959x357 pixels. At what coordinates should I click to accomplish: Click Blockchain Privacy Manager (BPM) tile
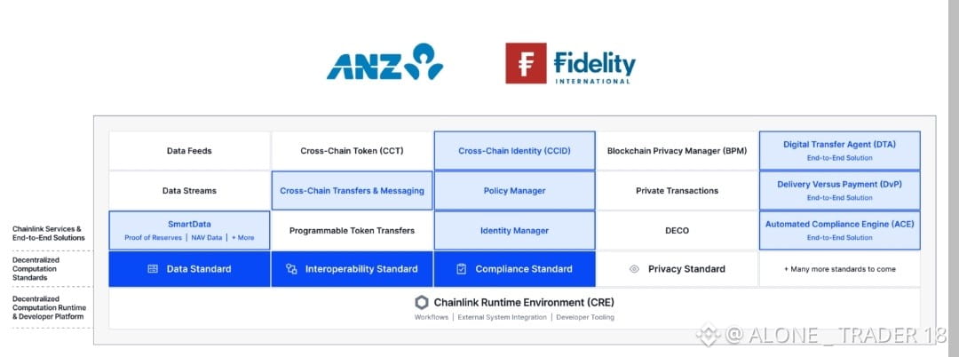tap(677, 151)
